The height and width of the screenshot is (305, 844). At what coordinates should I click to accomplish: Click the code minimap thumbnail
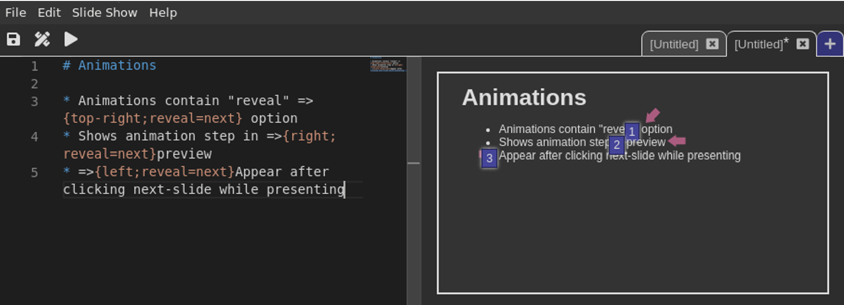388,64
